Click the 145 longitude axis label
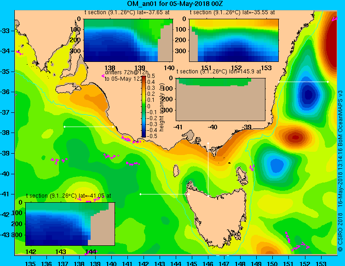The image size is (345, 266). [x=192, y=263]
